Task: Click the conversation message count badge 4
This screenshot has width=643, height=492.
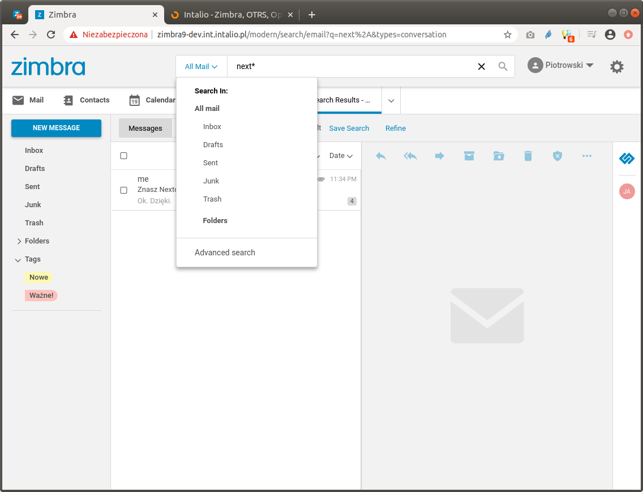Action: click(352, 201)
